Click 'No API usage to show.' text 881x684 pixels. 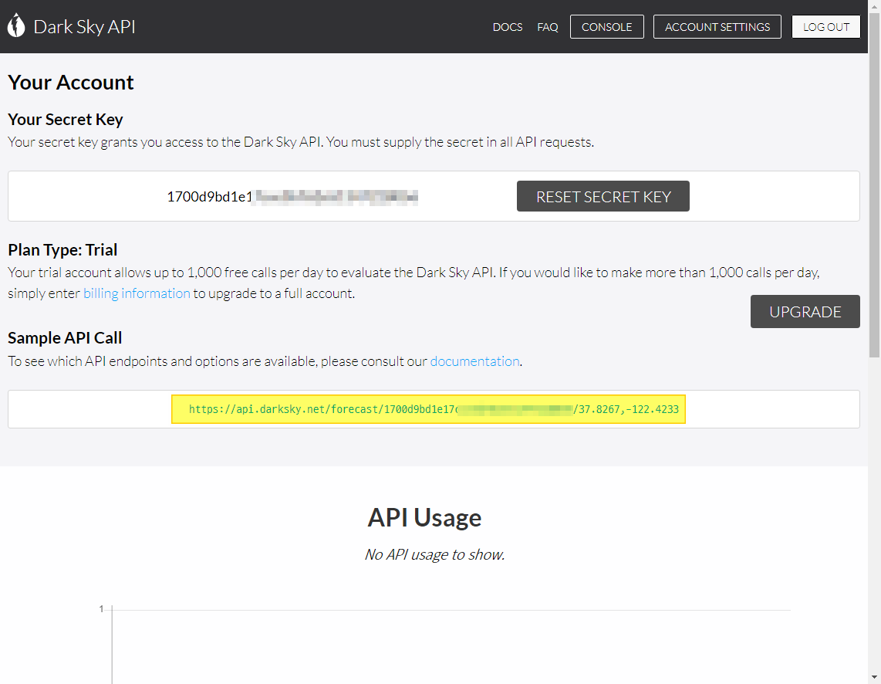[434, 555]
